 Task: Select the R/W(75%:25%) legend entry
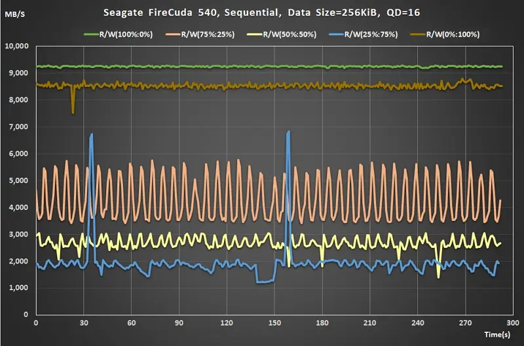point(200,35)
